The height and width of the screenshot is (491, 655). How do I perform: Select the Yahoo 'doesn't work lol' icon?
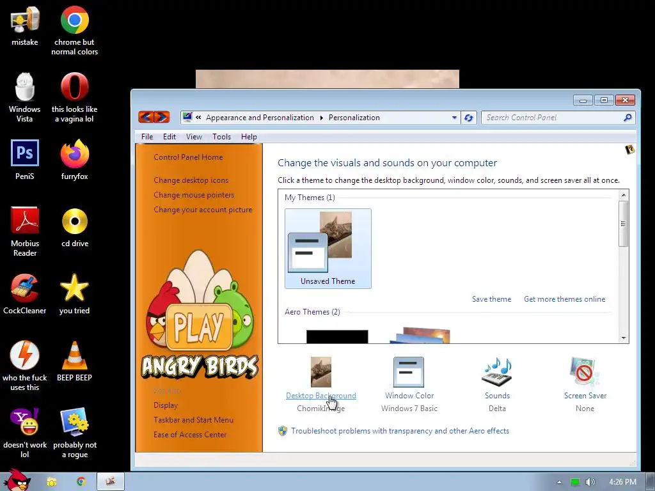25,433
